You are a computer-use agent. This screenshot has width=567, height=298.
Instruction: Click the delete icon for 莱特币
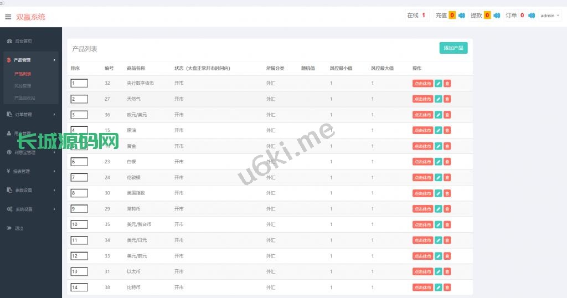coord(447,209)
